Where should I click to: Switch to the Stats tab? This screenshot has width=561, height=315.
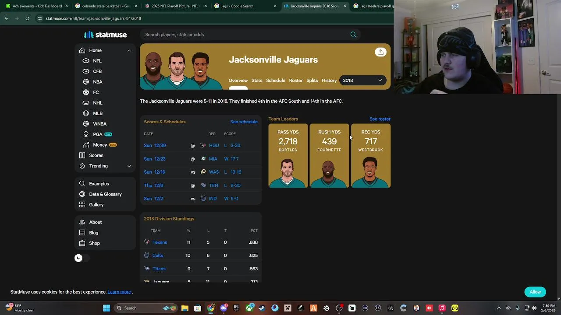257,80
